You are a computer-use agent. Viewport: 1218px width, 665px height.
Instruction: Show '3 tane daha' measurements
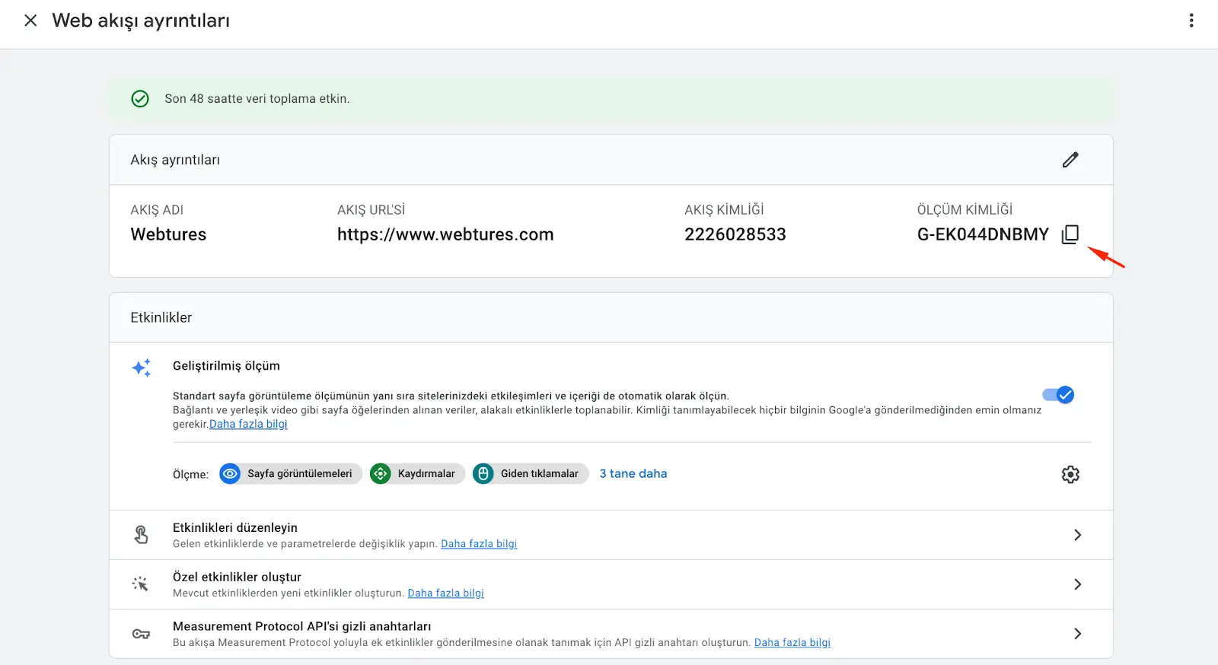633,473
